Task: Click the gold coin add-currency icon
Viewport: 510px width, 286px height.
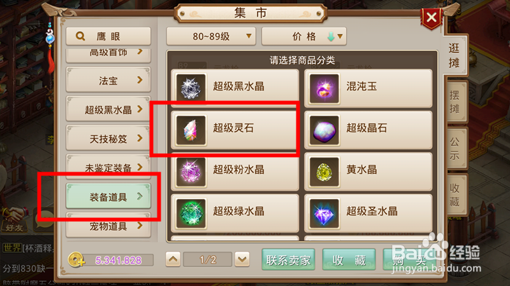Action: point(76,260)
